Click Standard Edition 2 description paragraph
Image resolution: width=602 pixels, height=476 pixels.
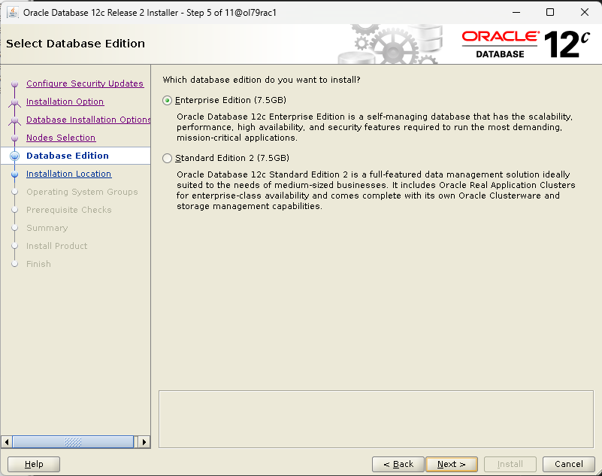click(x=376, y=190)
